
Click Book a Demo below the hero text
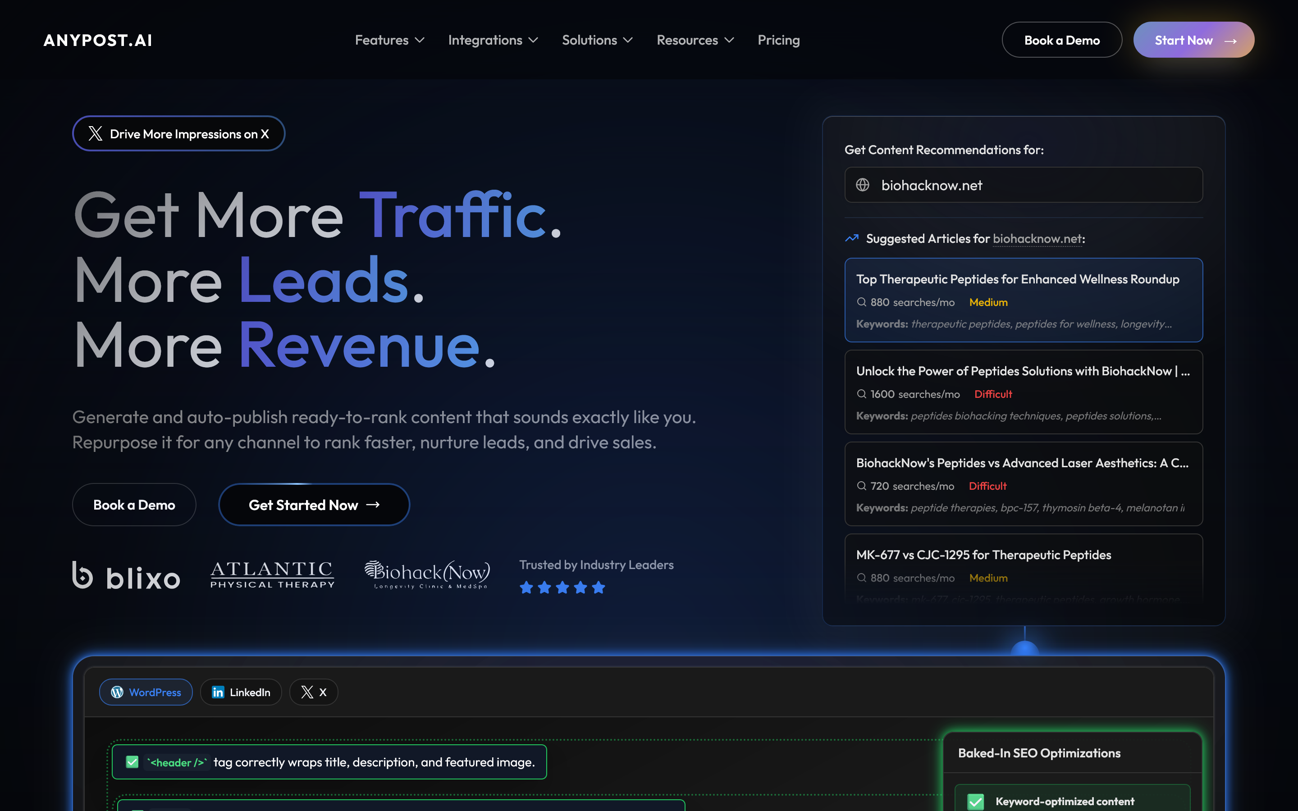click(x=134, y=505)
